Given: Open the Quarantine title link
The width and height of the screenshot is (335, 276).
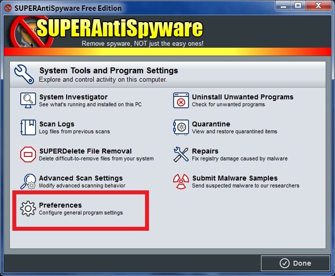Looking at the screenshot, I should pyautogui.click(x=211, y=124).
